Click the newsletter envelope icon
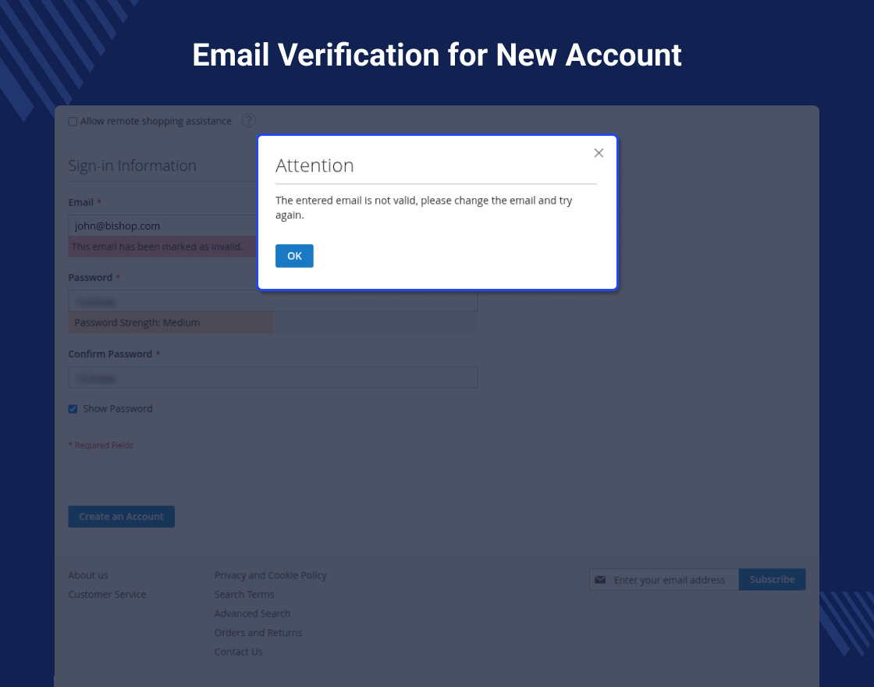This screenshot has height=687, width=874. [x=600, y=580]
